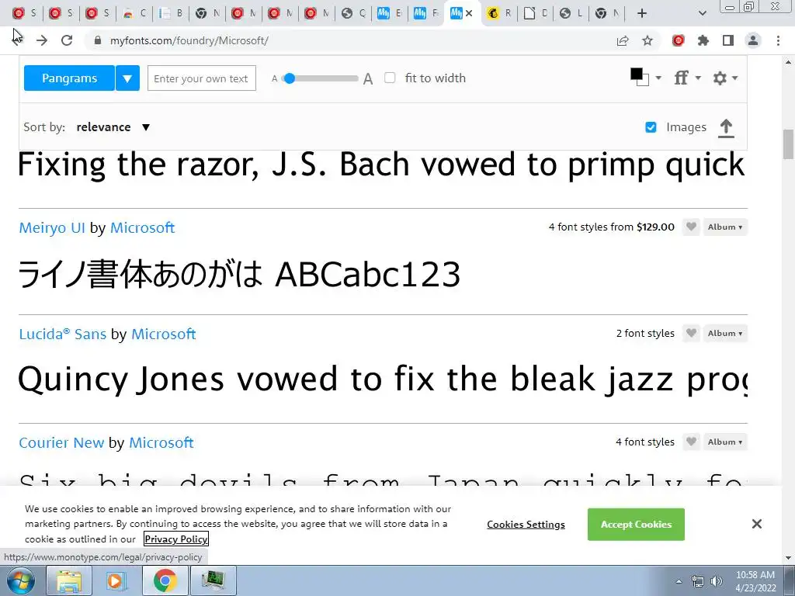This screenshot has height=596, width=795.
Task: Open the tab search chevron
Action: (702, 13)
